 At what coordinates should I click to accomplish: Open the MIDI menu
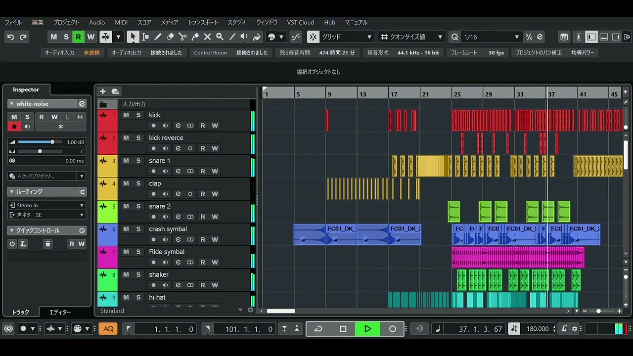121,22
